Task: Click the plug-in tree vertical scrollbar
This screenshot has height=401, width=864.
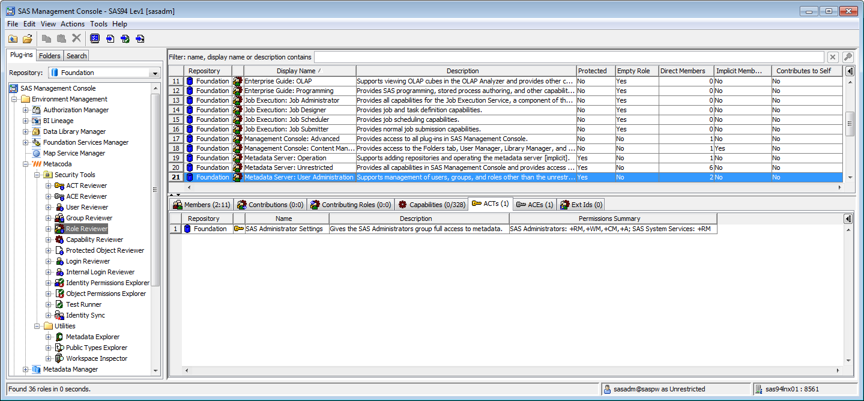Action: pyautogui.click(x=156, y=190)
